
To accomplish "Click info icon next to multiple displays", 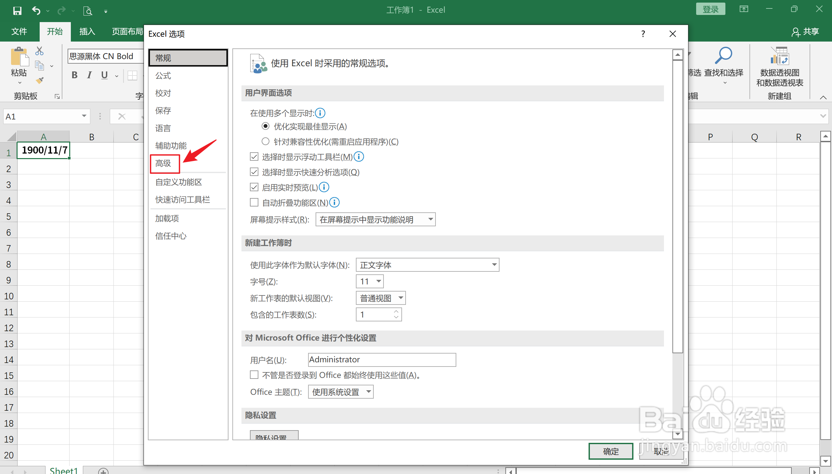I will tap(320, 113).
